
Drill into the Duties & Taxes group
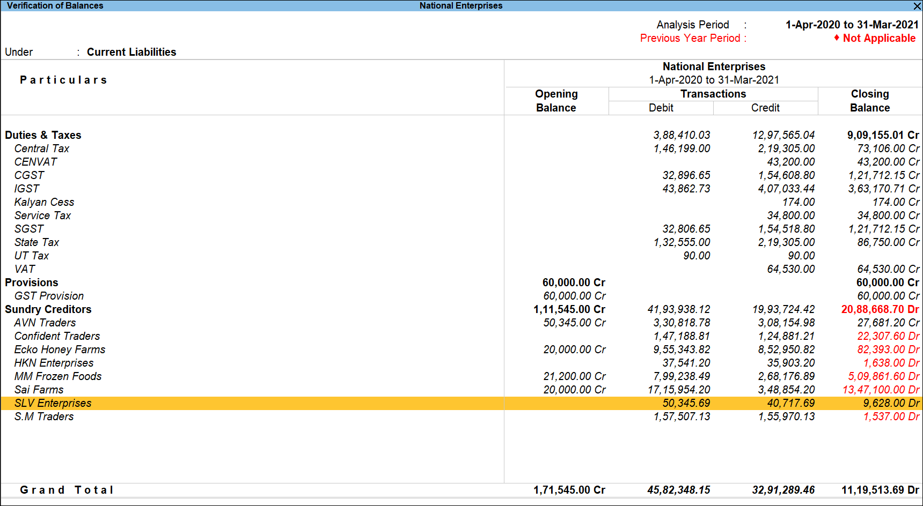click(x=43, y=135)
